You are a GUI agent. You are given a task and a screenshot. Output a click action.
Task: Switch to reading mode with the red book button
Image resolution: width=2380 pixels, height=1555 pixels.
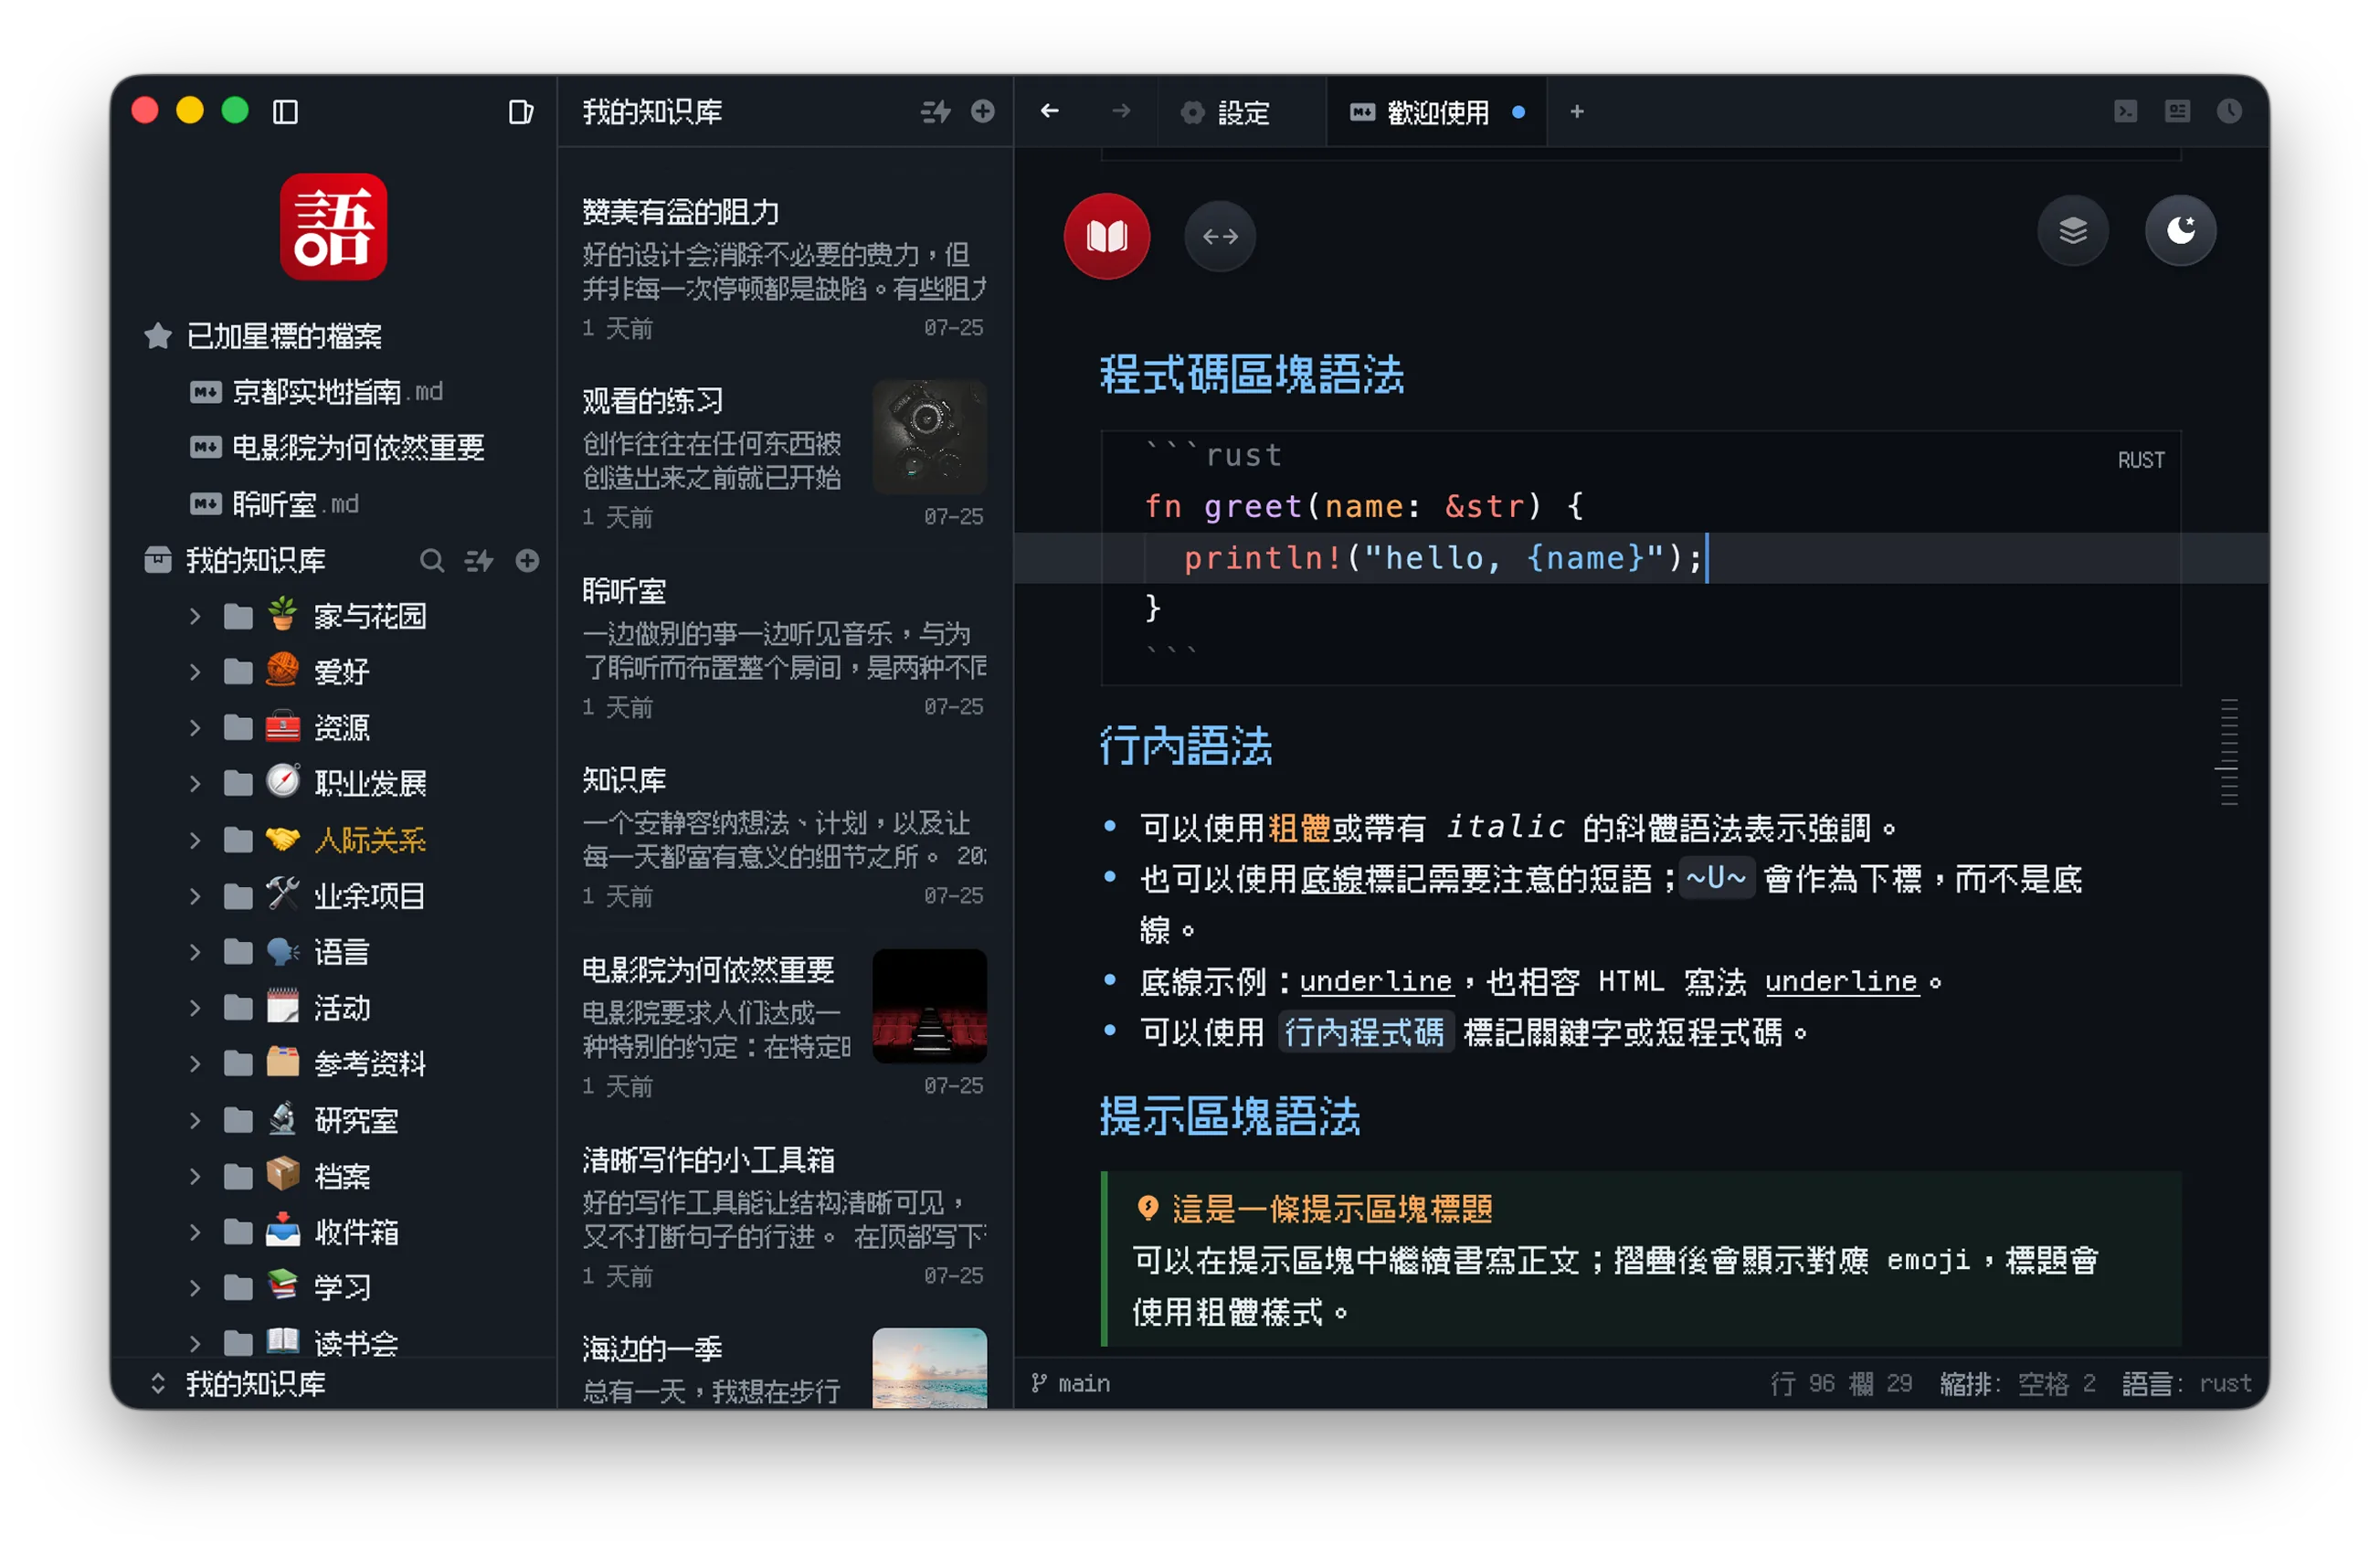pos(1107,236)
